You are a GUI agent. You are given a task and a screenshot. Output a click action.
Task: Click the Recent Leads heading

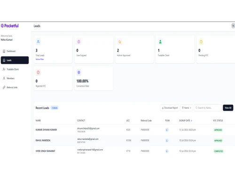[42, 108]
